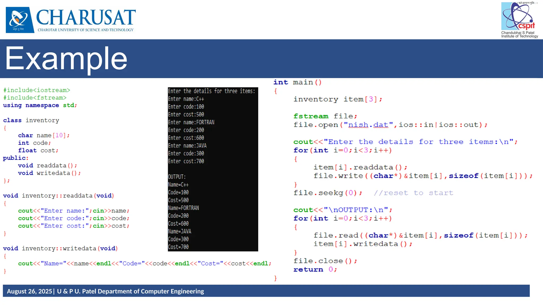The height and width of the screenshot is (305, 543).
Task: Click the console "OUTPUT:" label
Action: point(177,177)
